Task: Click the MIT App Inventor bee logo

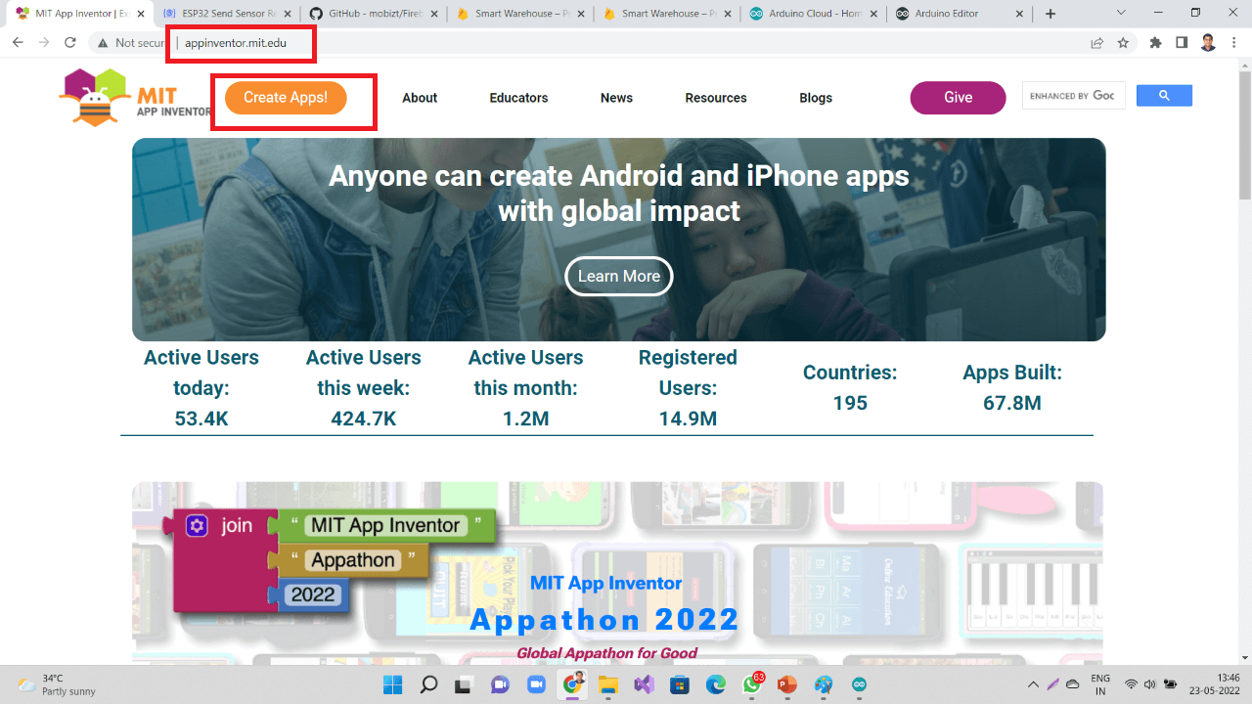Action: 94,97
